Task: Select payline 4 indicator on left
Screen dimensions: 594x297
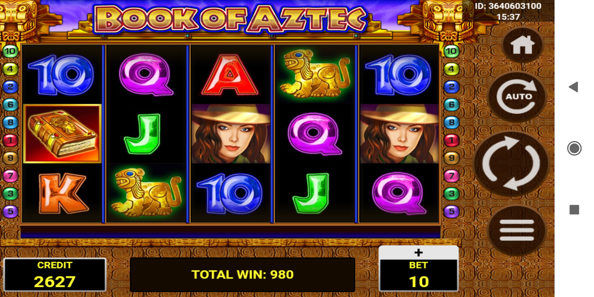Action: point(11,69)
